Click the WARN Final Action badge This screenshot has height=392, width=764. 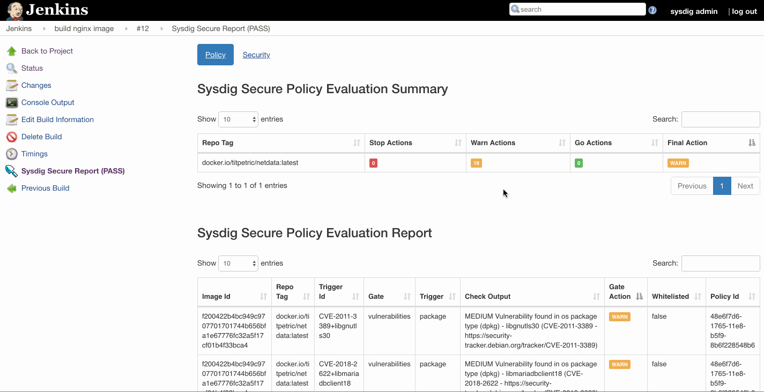click(678, 163)
